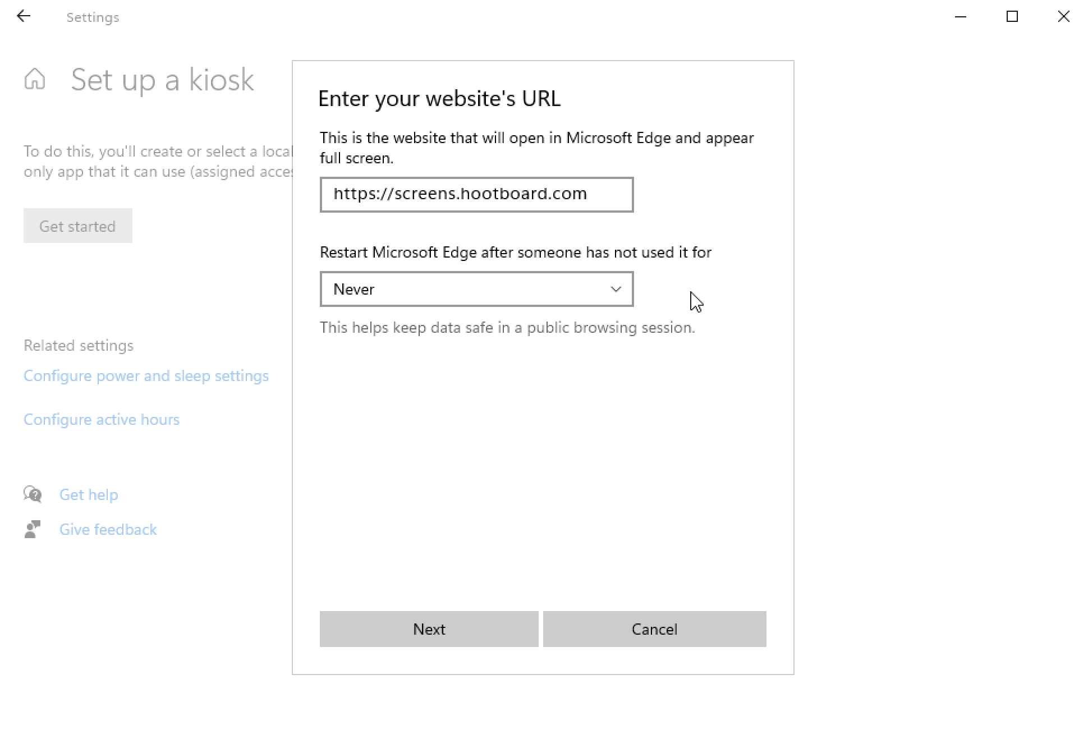Maximize the Settings window
The image size is (1088, 734).
click(1012, 17)
